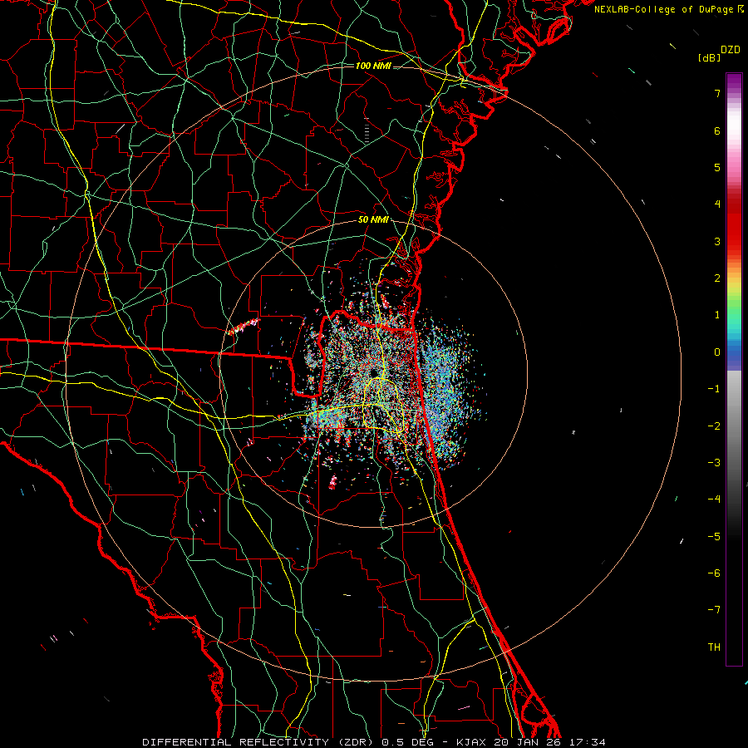
Task: Click the "NEXLAB-College of DuPage" label
Action: [663, 9]
